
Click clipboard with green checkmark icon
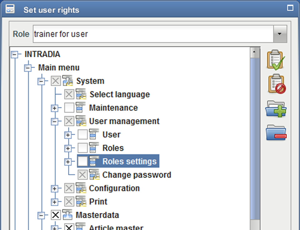point(276,60)
